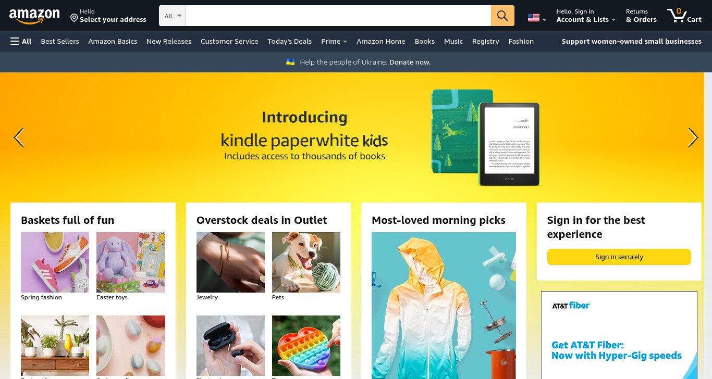Click the Amazon logo
712x379 pixels.
pos(34,17)
